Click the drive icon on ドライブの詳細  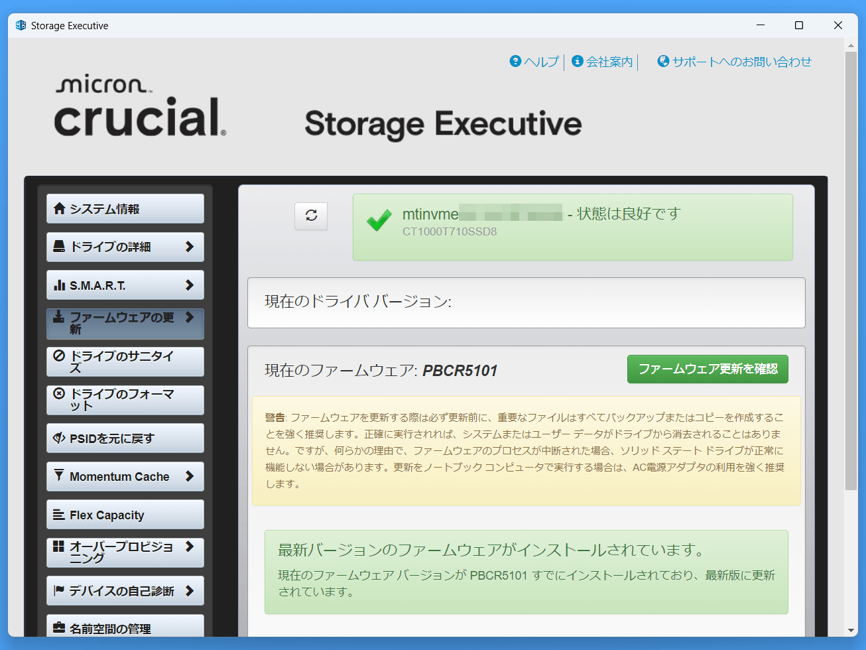[59, 247]
